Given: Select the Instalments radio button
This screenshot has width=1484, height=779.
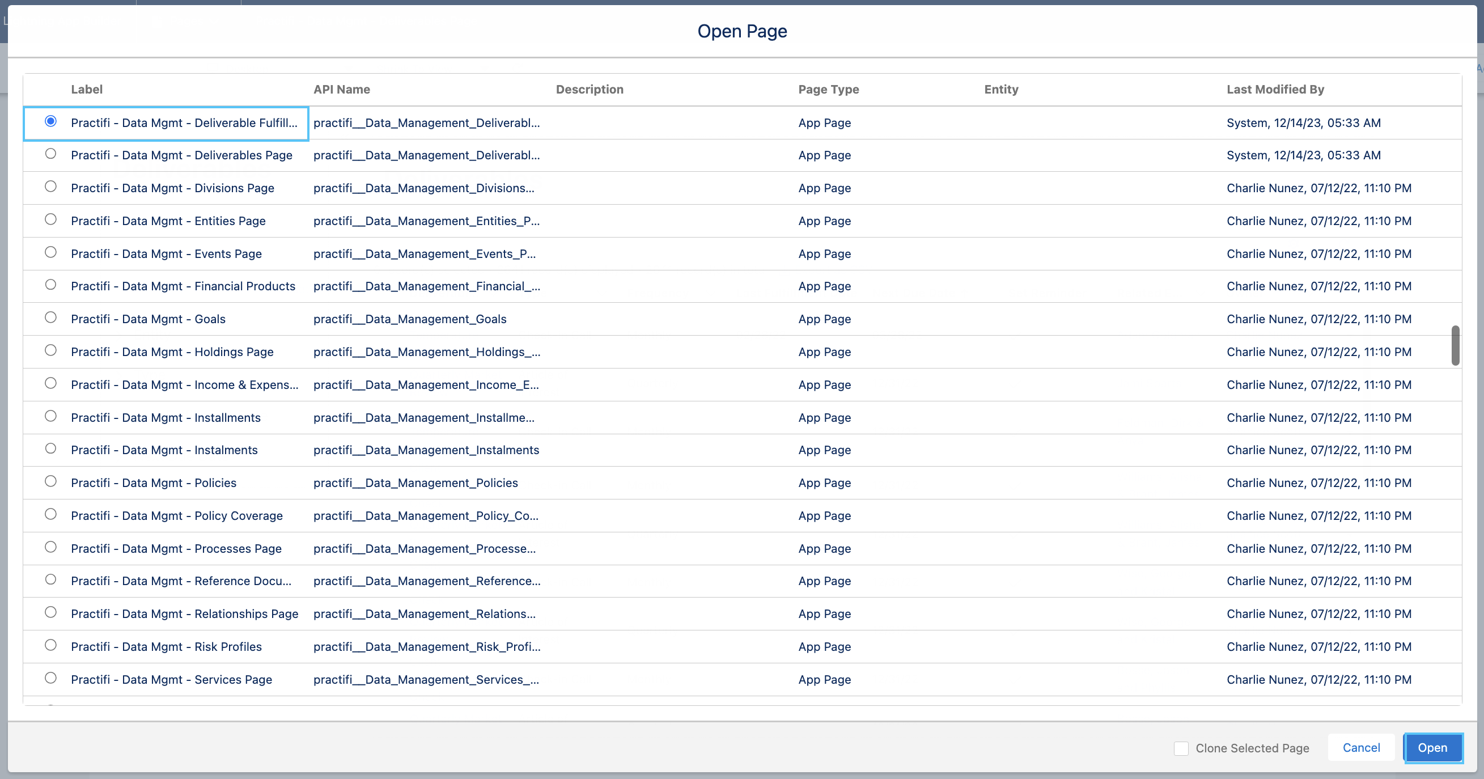Looking at the screenshot, I should (x=50, y=448).
